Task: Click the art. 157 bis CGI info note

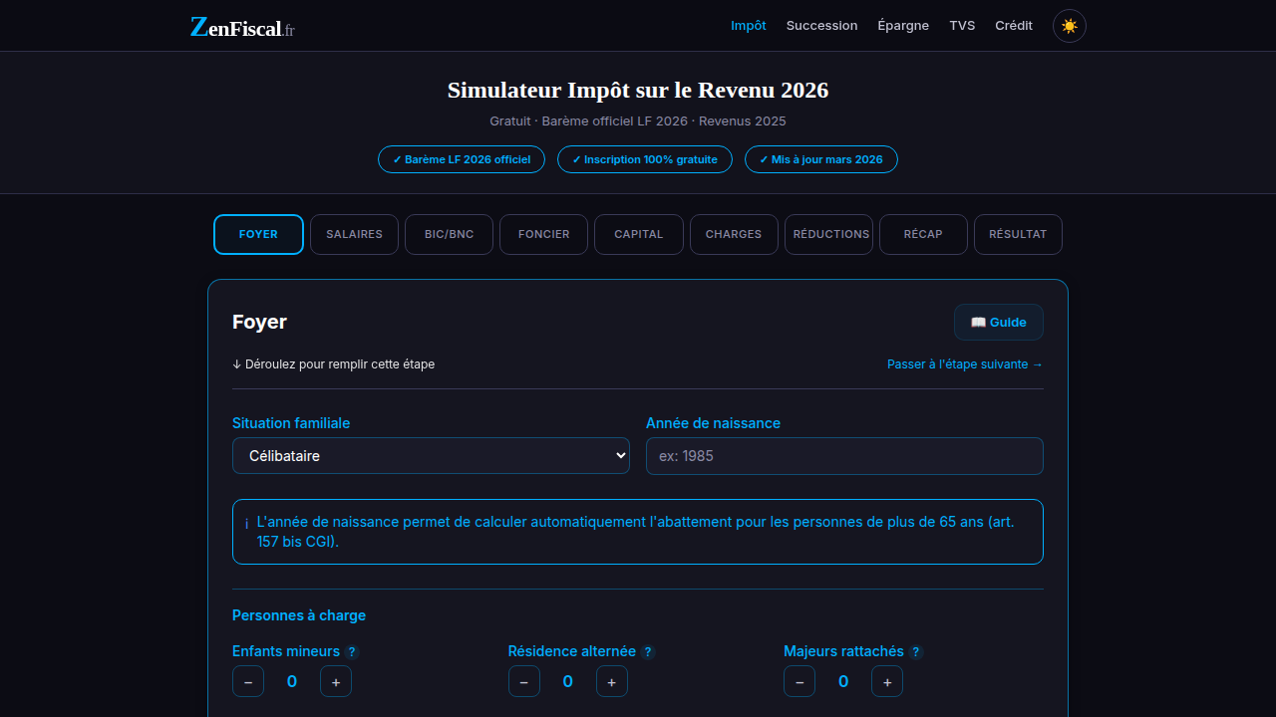Action: pyautogui.click(x=638, y=532)
